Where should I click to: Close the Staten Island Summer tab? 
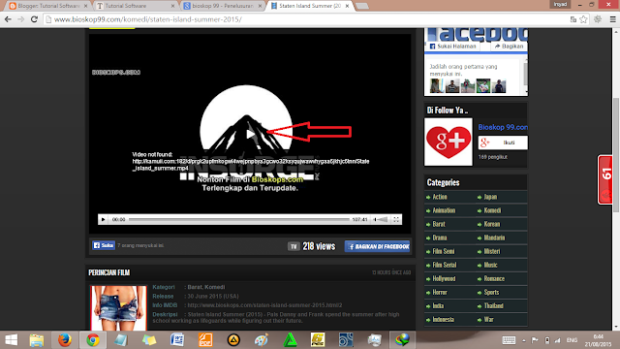click(347, 6)
